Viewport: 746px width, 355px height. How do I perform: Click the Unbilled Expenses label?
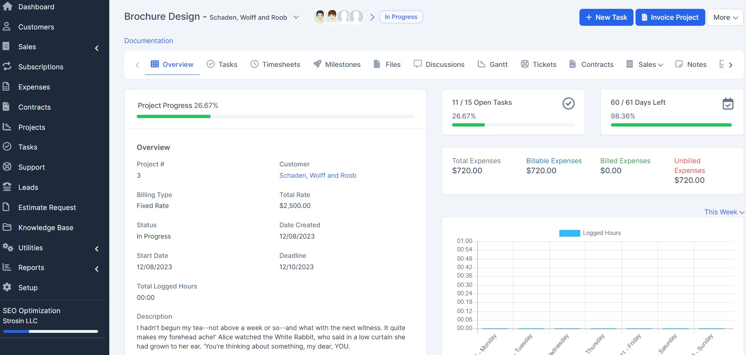(690, 166)
